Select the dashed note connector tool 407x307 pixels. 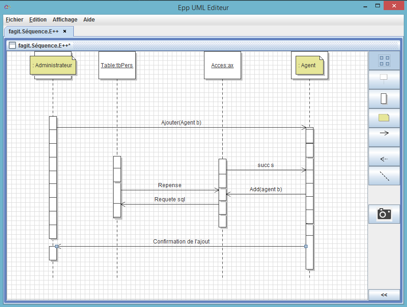[x=384, y=176]
